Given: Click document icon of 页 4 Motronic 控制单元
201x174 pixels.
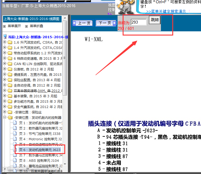Looking at the screenshot, I should click(15, 139).
